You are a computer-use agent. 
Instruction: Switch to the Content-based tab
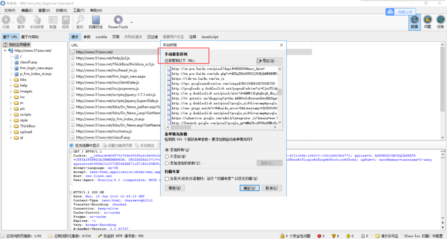(x=30, y=37)
